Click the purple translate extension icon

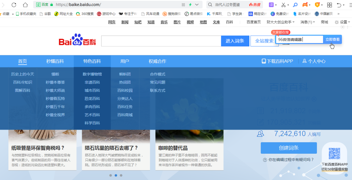click(271, 5)
